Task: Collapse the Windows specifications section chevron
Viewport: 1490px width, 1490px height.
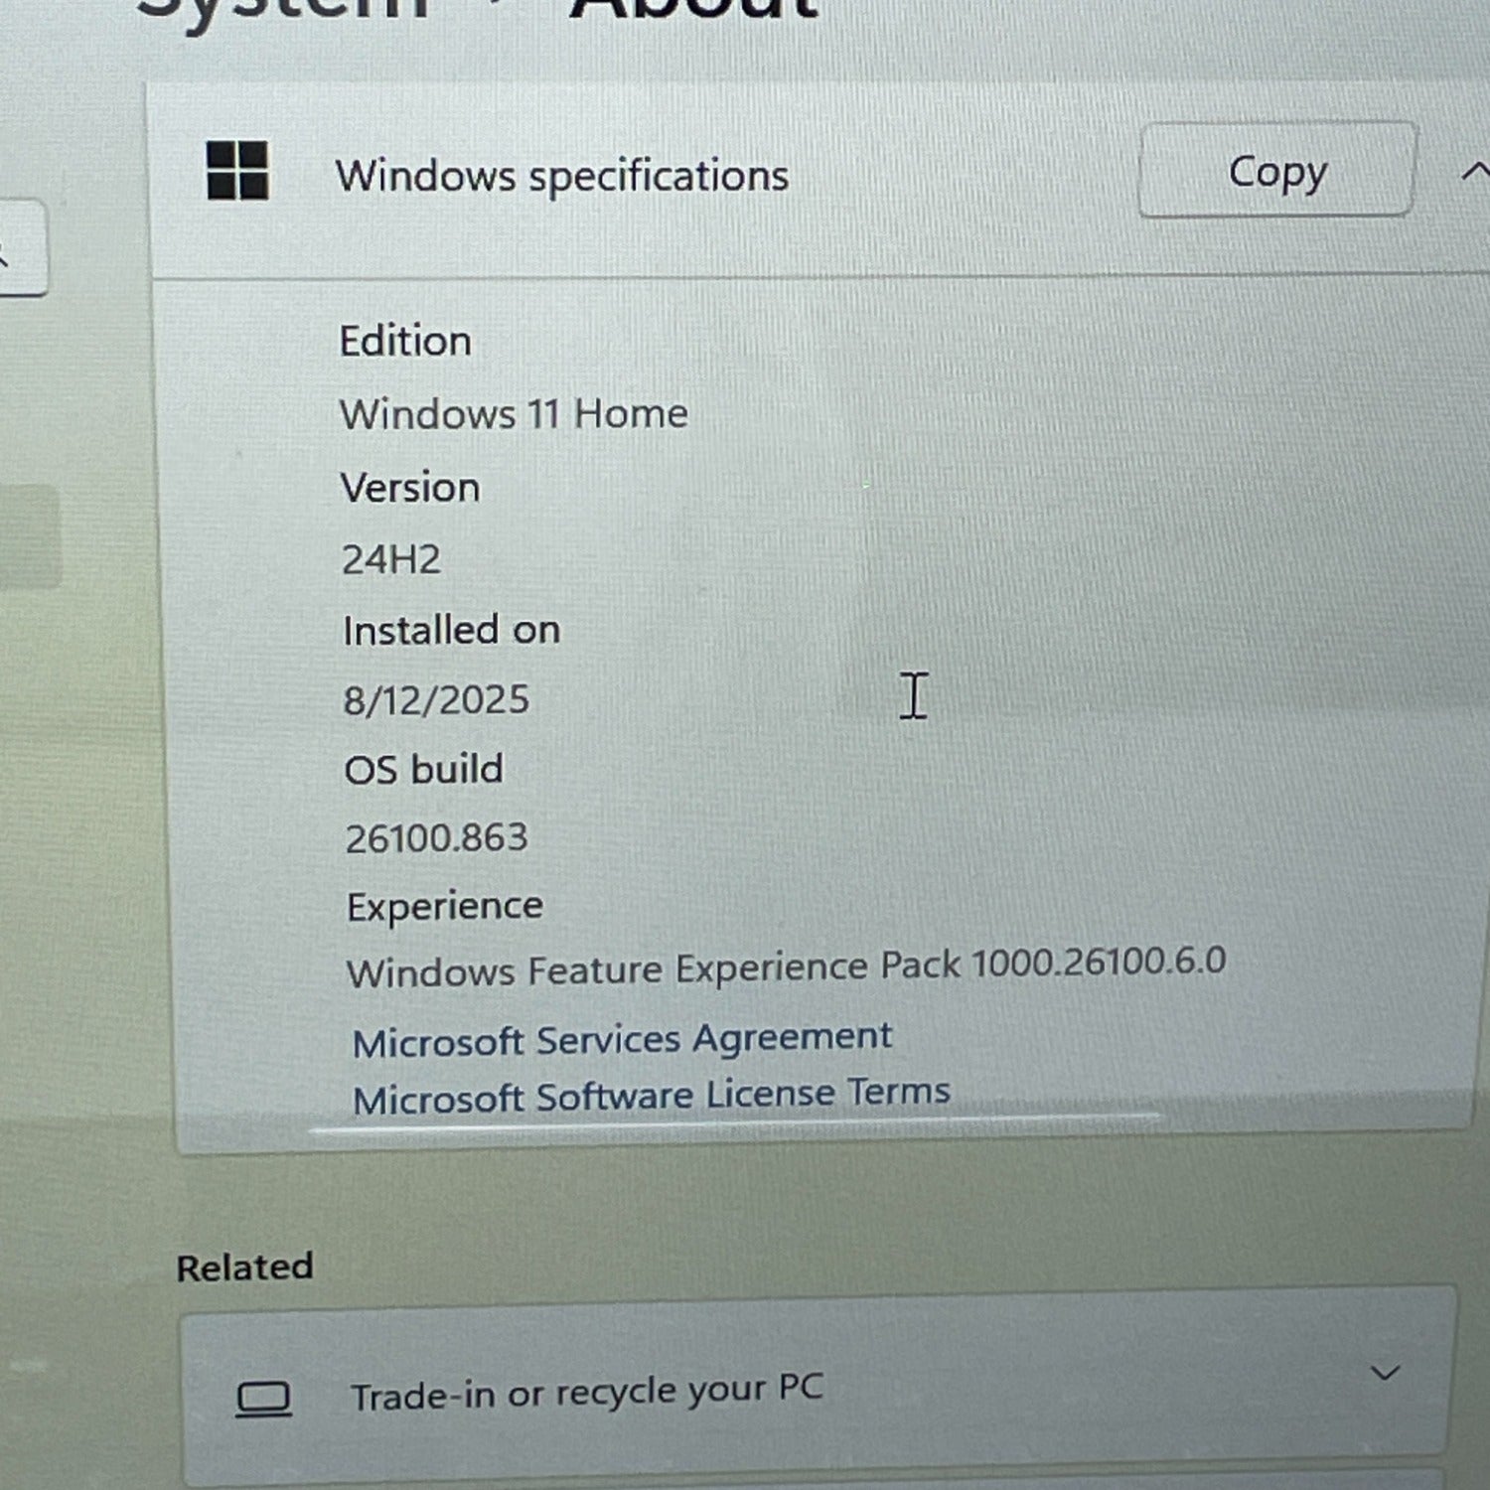Action: pos(1474,173)
